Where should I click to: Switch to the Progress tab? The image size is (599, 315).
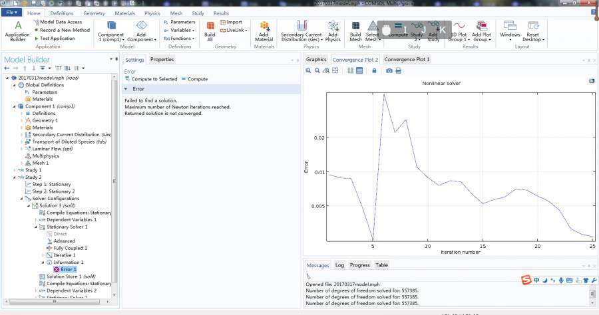tap(360, 265)
